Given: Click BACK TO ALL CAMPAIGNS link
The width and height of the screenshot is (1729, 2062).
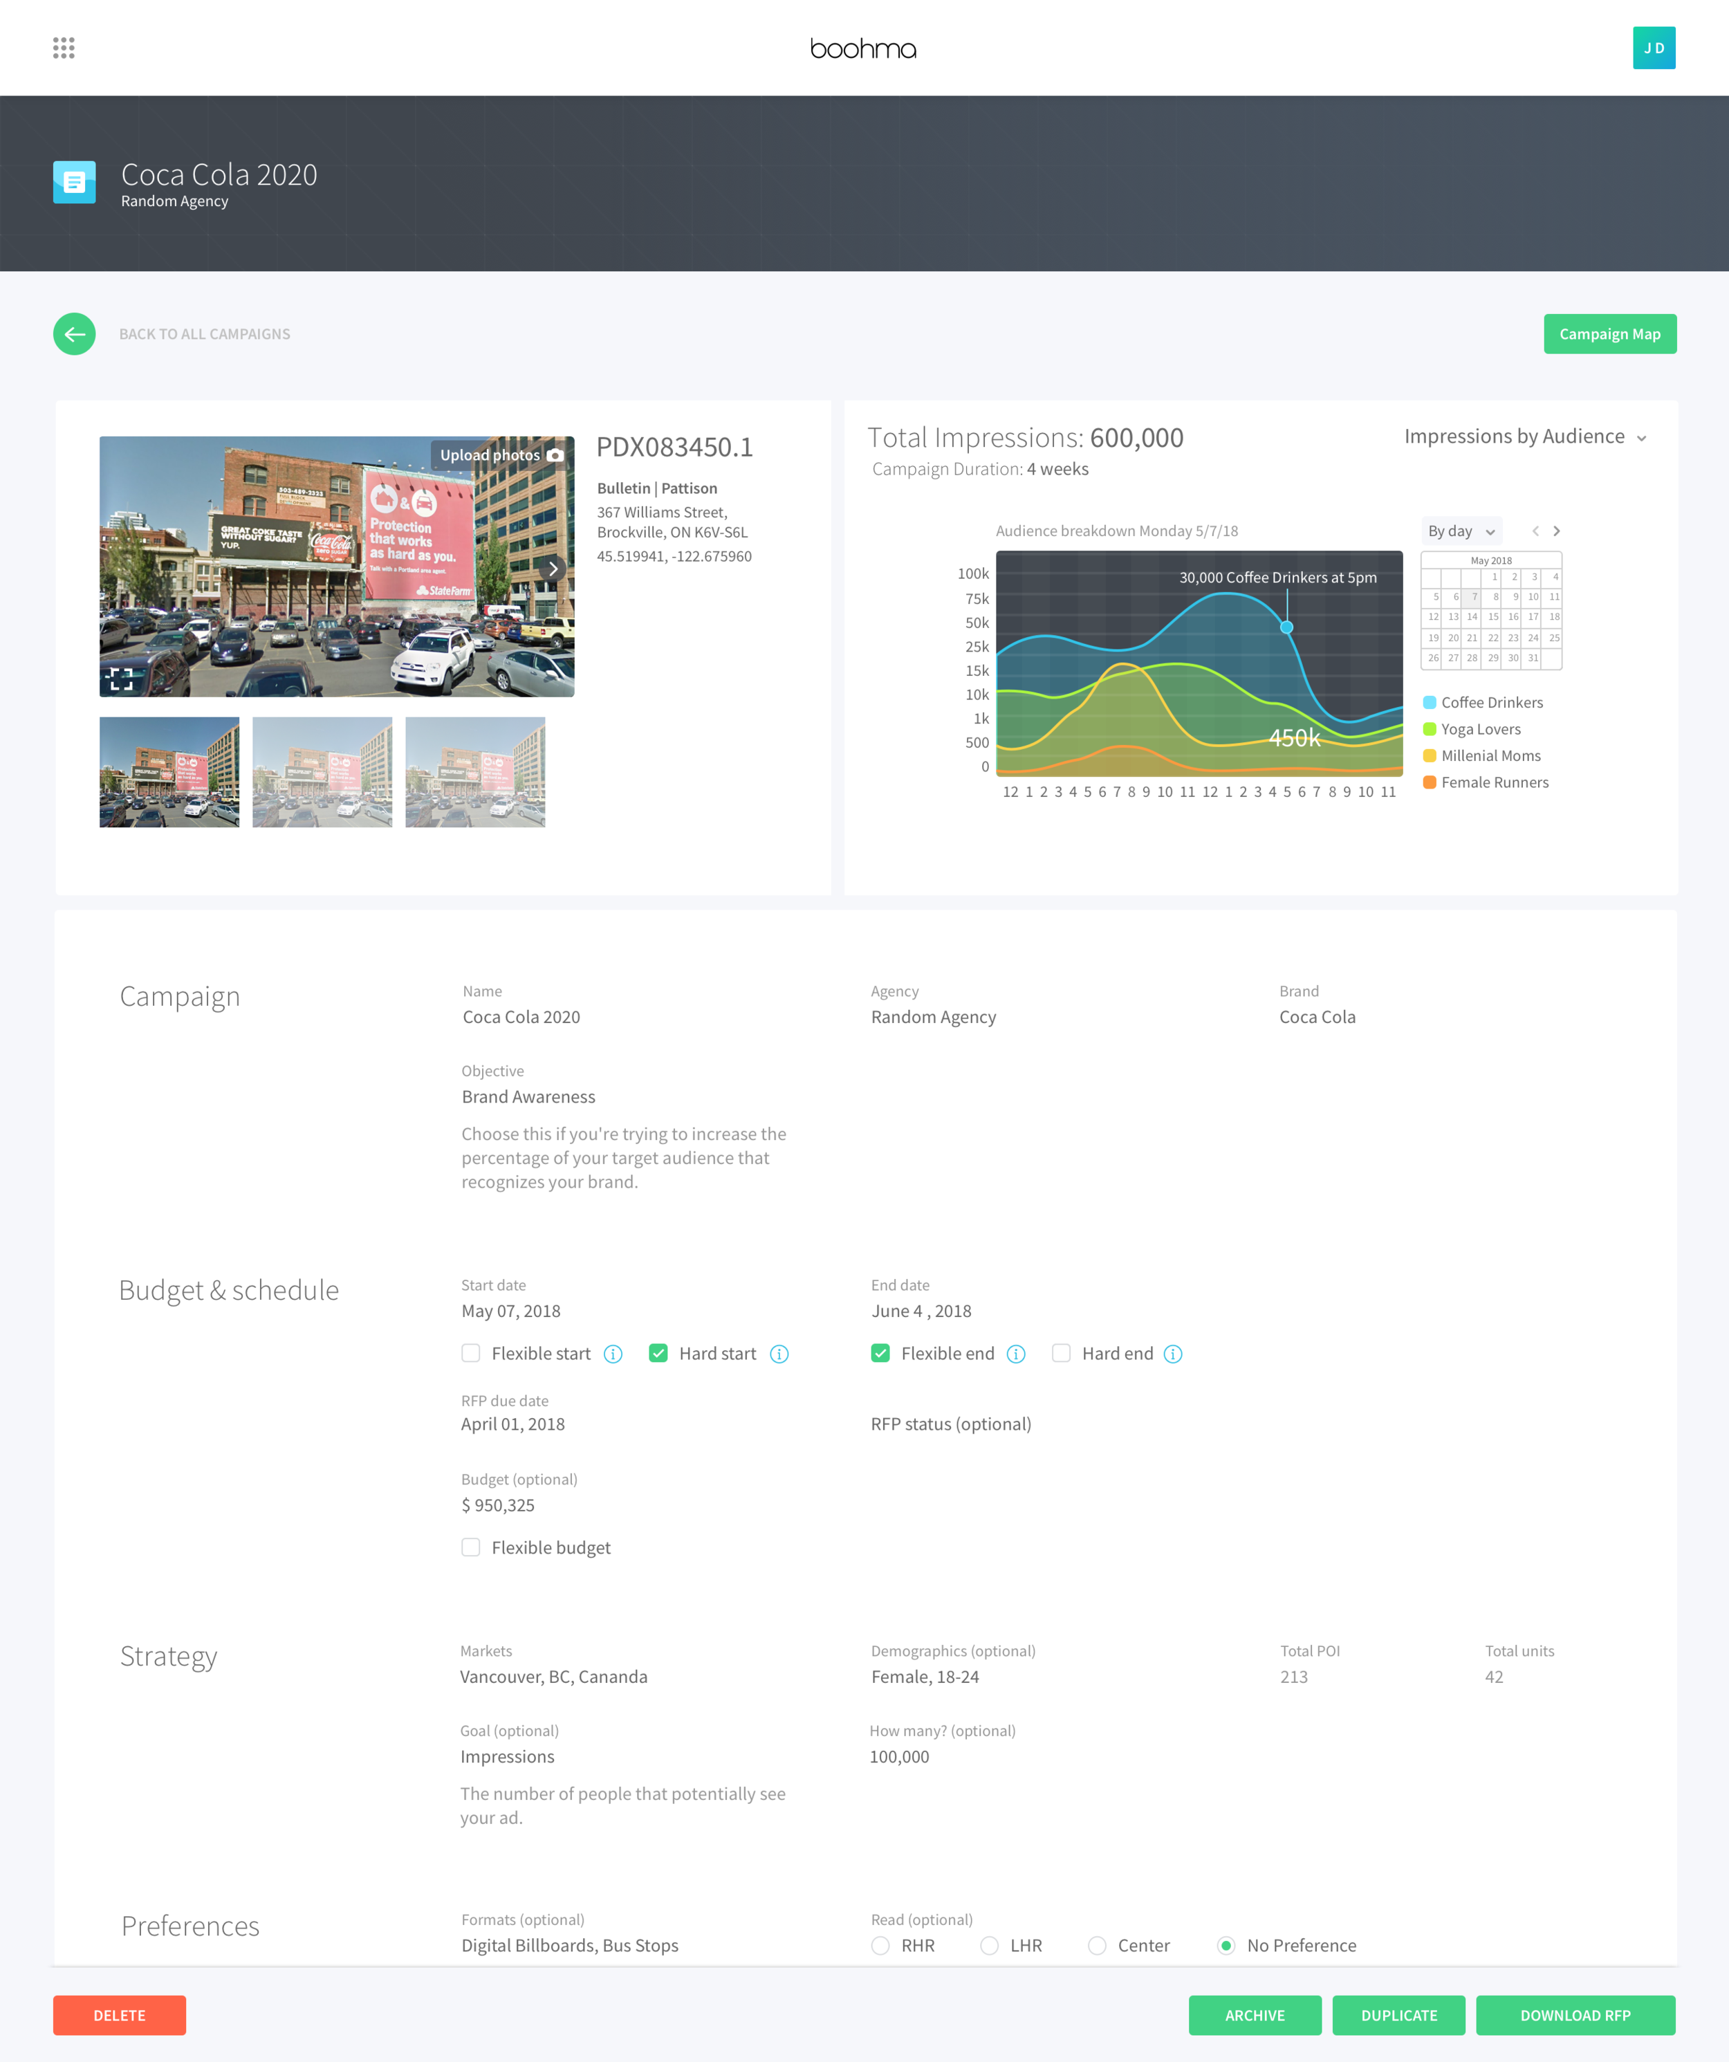Looking at the screenshot, I should pyautogui.click(x=204, y=334).
